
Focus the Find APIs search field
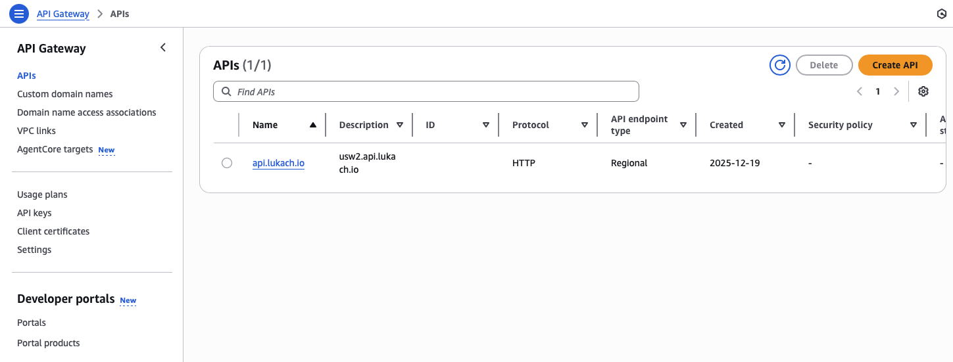tap(434, 92)
